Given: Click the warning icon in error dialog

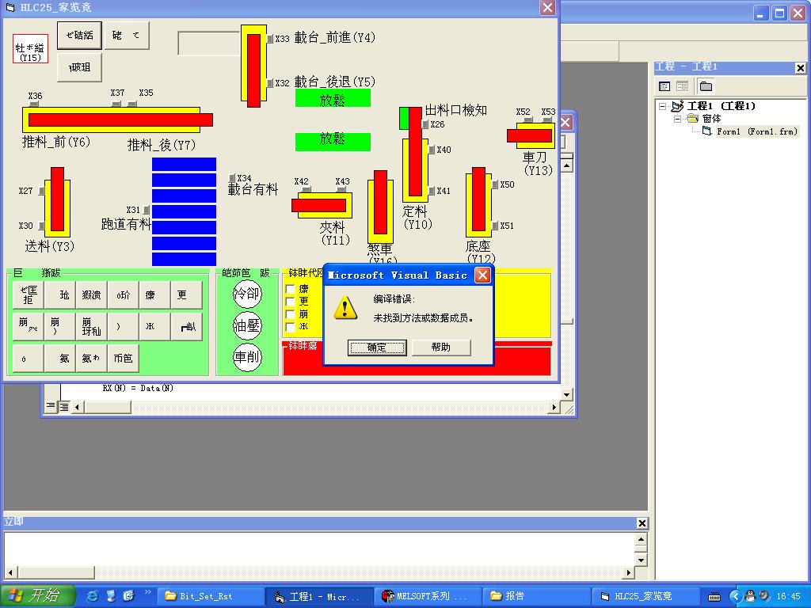Looking at the screenshot, I should tap(345, 307).
